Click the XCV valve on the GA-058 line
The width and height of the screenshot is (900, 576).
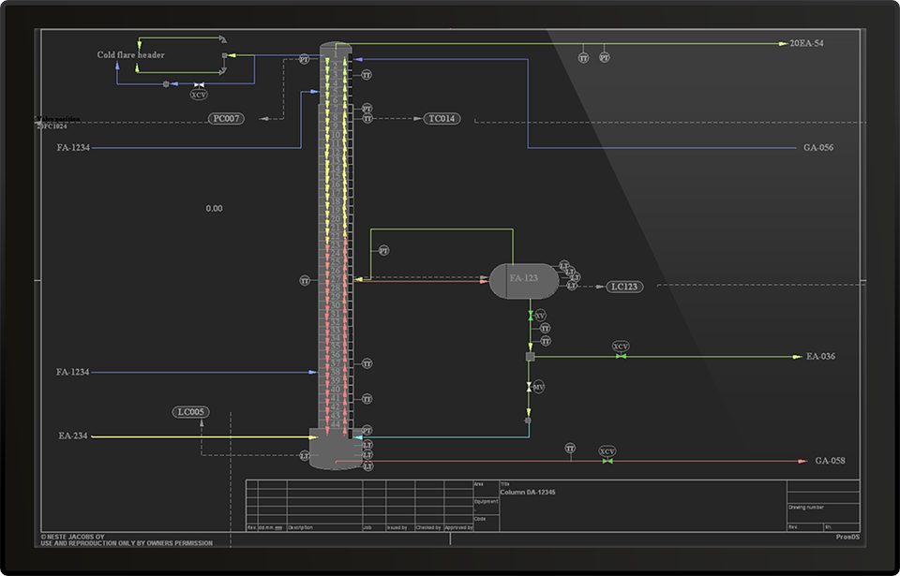(x=607, y=461)
